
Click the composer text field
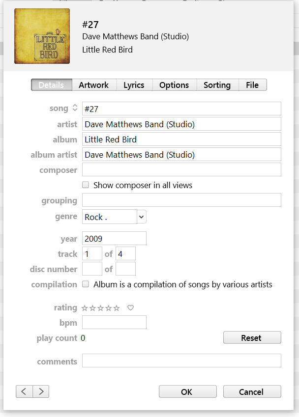coord(181,170)
